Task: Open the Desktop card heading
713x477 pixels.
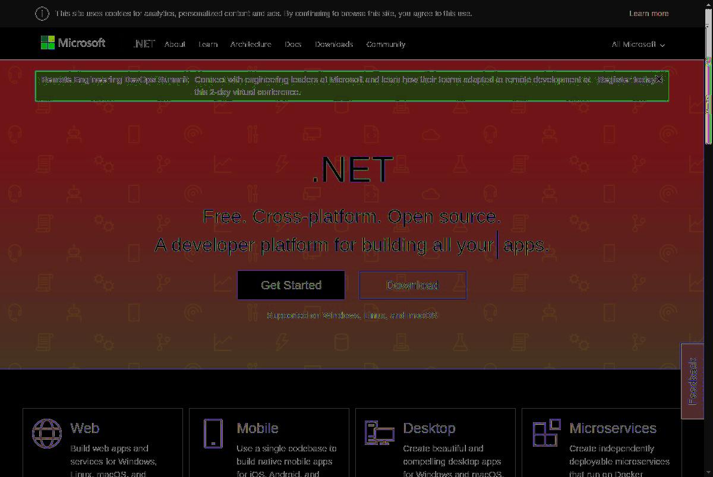Action: pyautogui.click(x=429, y=428)
